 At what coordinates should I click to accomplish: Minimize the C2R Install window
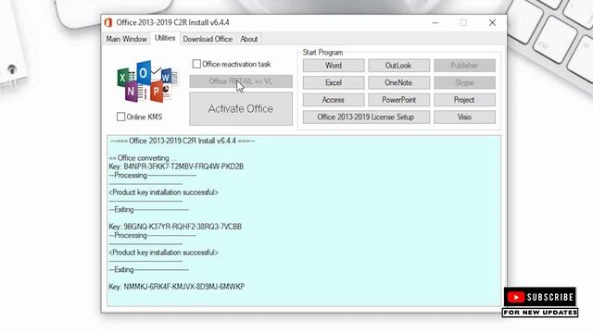coord(435,22)
